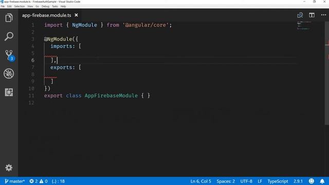Open the View menu

pos(30,6)
